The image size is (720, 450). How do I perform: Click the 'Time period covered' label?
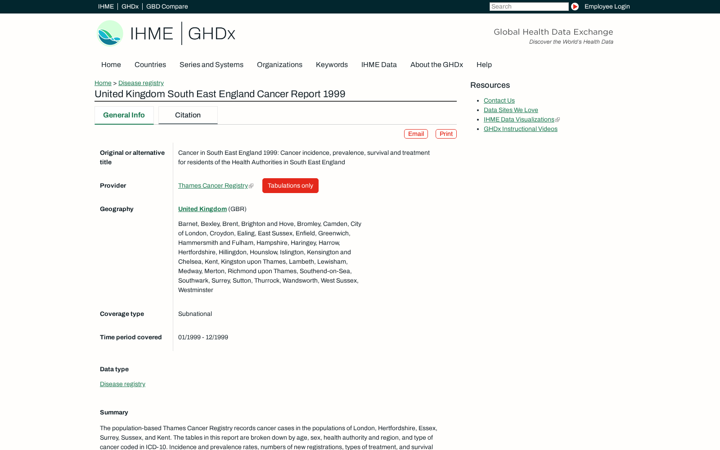click(x=130, y=337)
